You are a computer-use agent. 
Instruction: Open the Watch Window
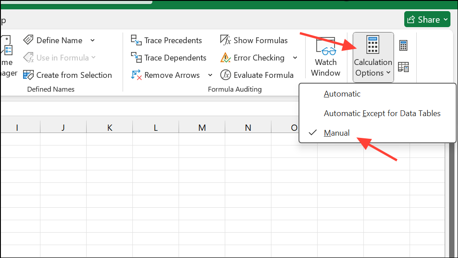pyautogui.click(x=326, y=57)
